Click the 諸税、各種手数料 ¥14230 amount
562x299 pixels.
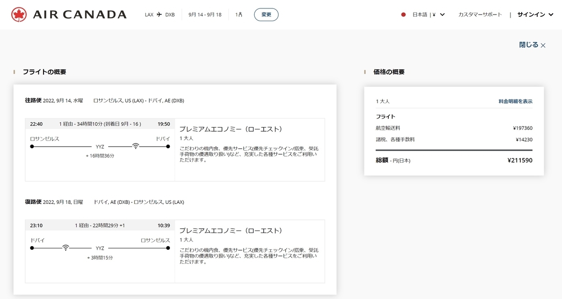click(524, 139)
